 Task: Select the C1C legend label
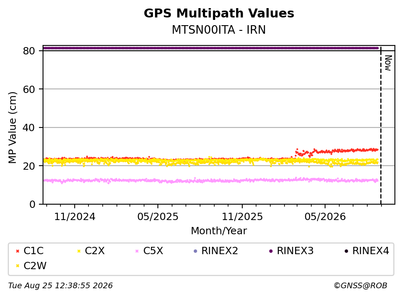(x=33, y=251)
